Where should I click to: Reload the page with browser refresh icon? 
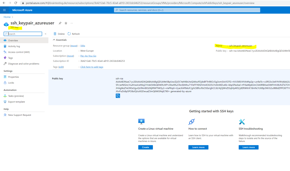(x=16, y=3)
